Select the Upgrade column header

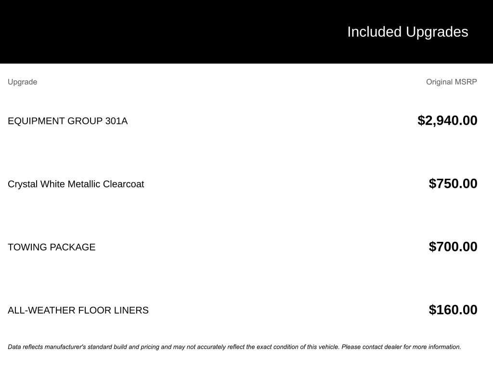pyautogui.click(x=22, y=82)
